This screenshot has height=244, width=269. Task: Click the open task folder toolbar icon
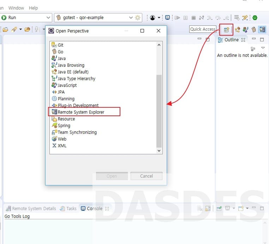(x=27, y=30)
